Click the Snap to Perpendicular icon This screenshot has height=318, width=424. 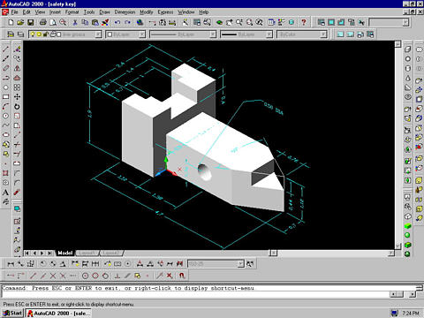click(117, 276)
